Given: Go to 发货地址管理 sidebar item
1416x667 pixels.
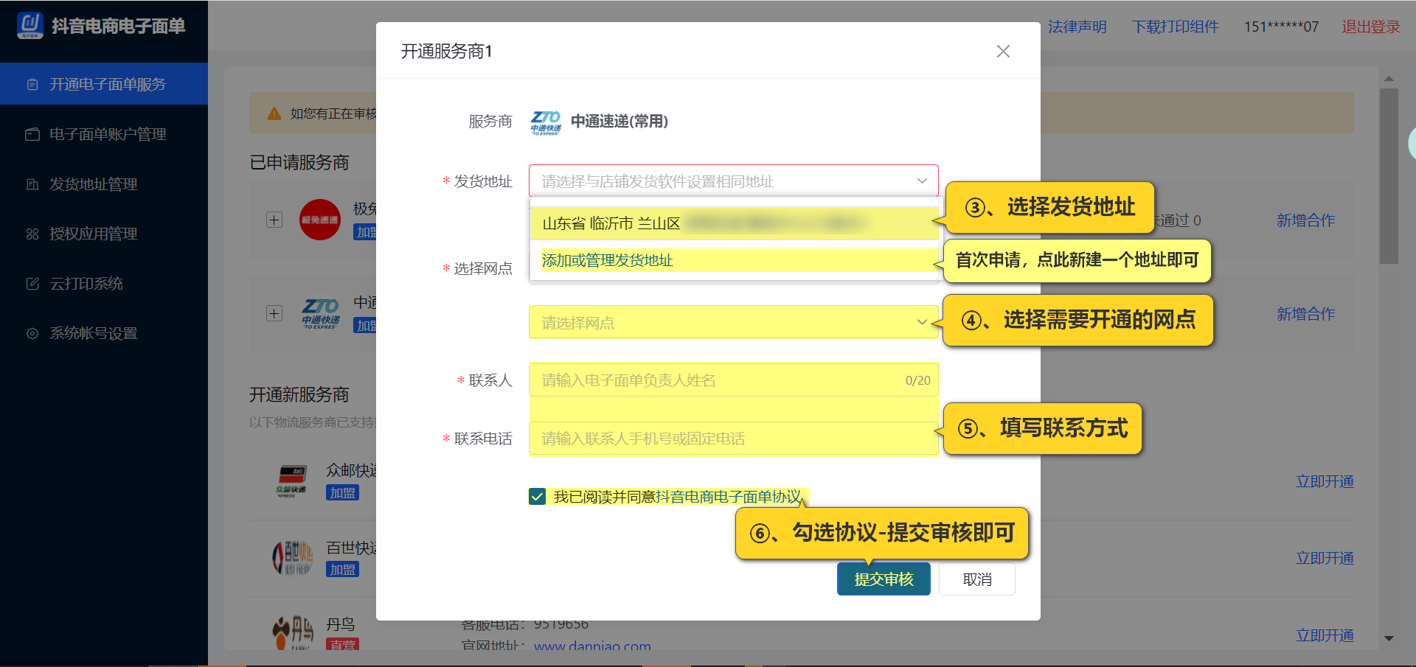Looking at the screenshot, I should click(x=93, y=184).
